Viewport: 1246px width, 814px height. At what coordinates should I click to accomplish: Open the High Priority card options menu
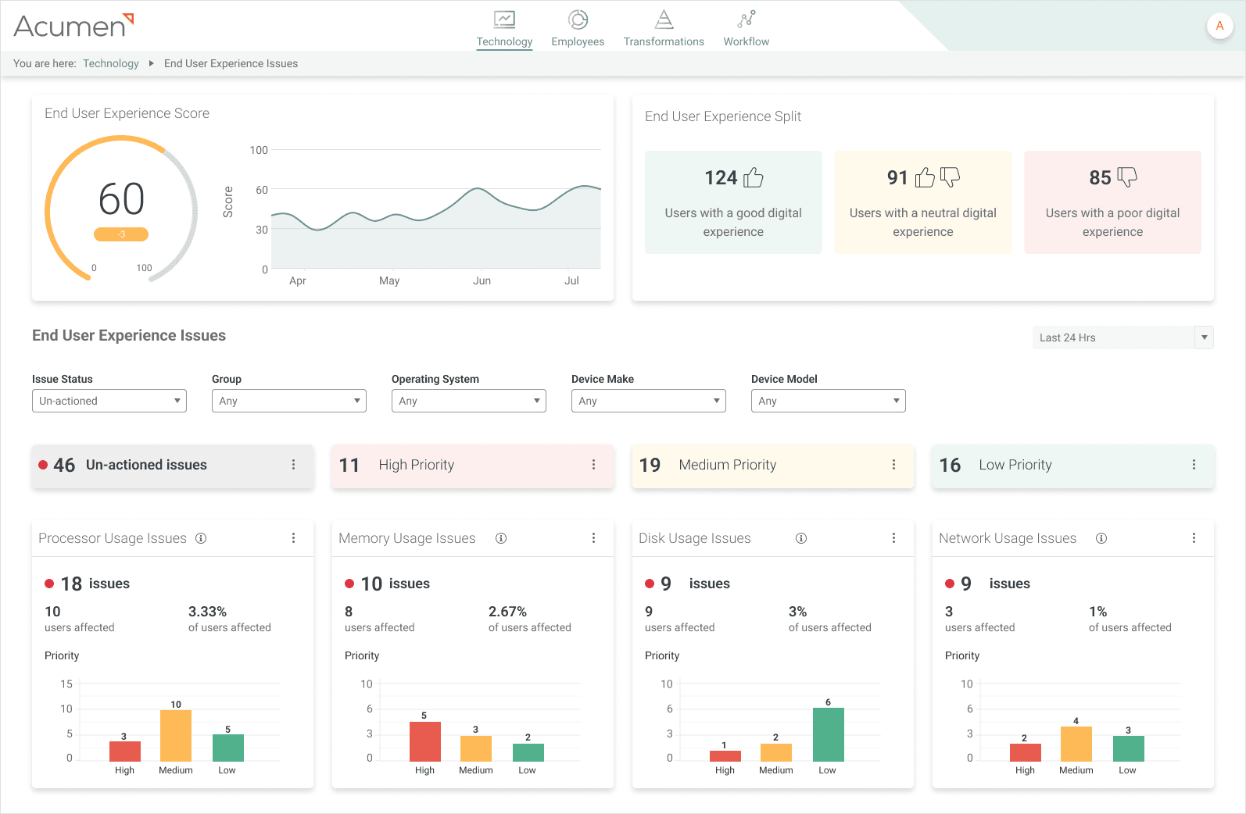tap(594, 465)
